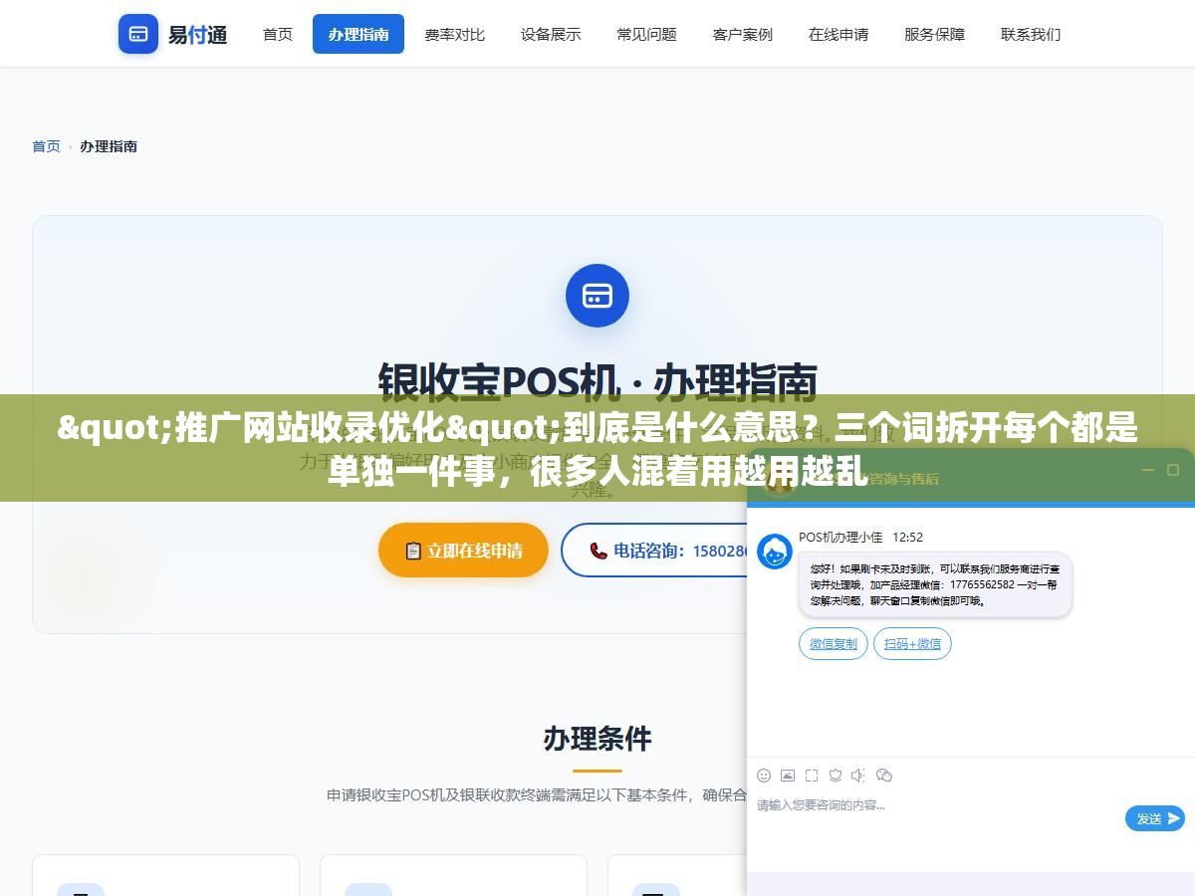Click the 立即在线申请 orange button
1195x896 pixels.
tap(463, 551)
